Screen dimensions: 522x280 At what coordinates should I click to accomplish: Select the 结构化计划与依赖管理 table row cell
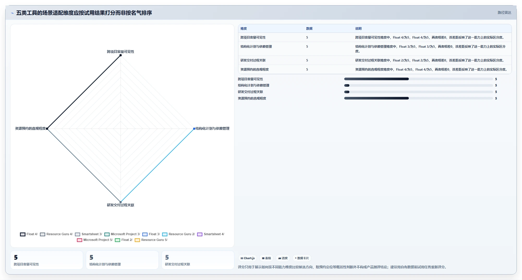(x=256, y=47)
